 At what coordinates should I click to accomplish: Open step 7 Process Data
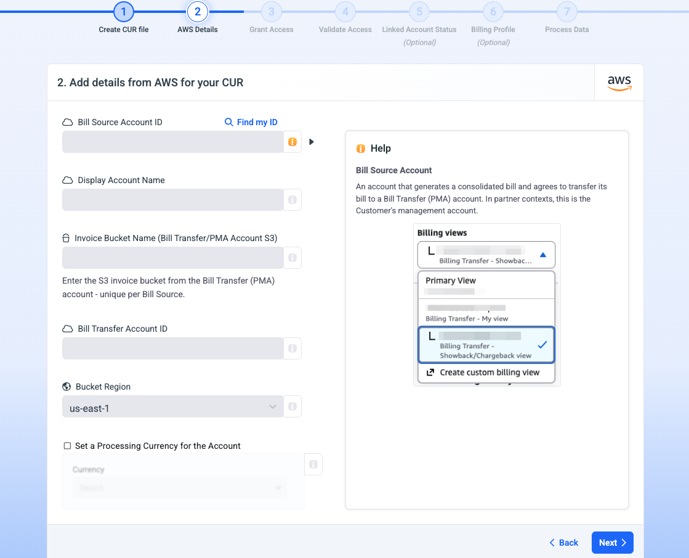[567, 12]
